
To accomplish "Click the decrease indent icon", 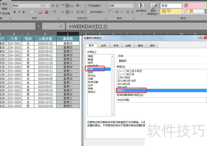I will click(x=78, y=12).
